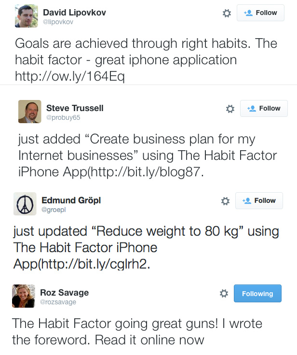Open gear menu on Edmund Gröpl's tweet

(x=225, y=201)
